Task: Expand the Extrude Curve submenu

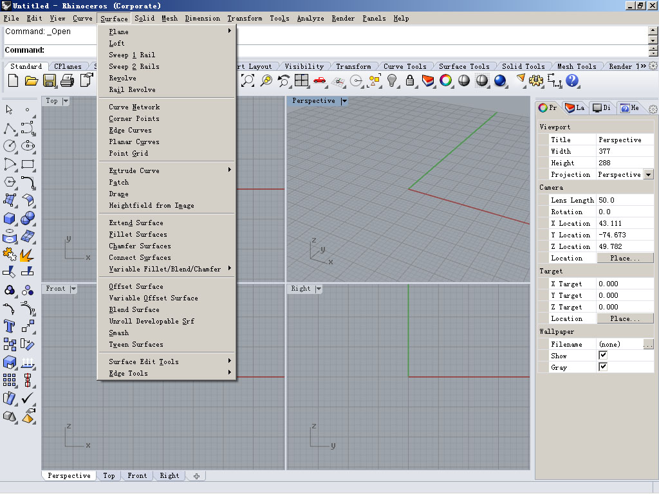Action: point(167,170)
